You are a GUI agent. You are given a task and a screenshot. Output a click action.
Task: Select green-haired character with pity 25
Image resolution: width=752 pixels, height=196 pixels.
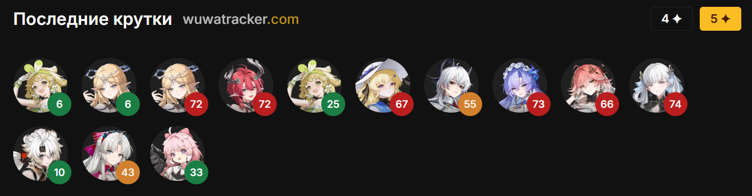click(x=314, y=86)
